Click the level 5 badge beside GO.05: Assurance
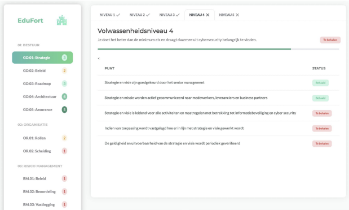The image size is (349, 210). point(64,110)
